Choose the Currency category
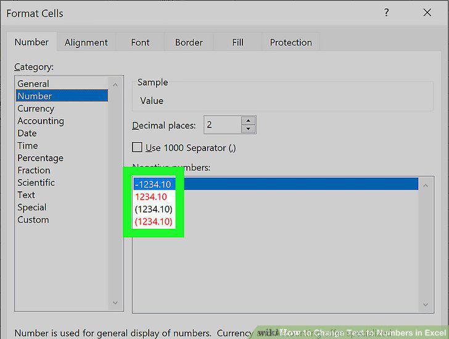Screen dimensions: 449x339 [62, 108]
